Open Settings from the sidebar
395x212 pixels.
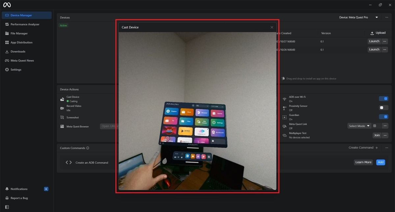19,69
